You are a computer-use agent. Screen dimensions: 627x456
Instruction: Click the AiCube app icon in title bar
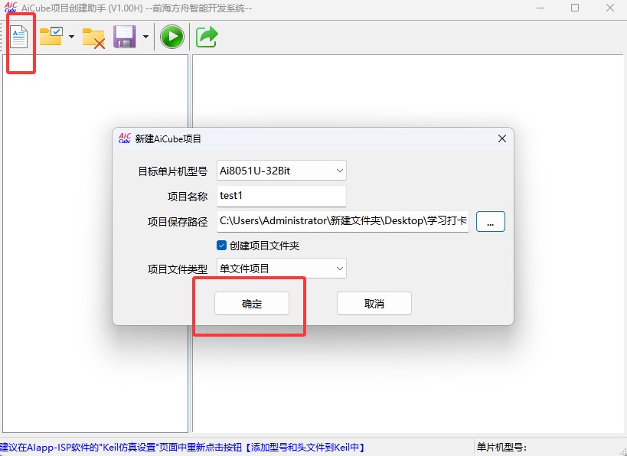pyautogui.click(x=11, y=8)
